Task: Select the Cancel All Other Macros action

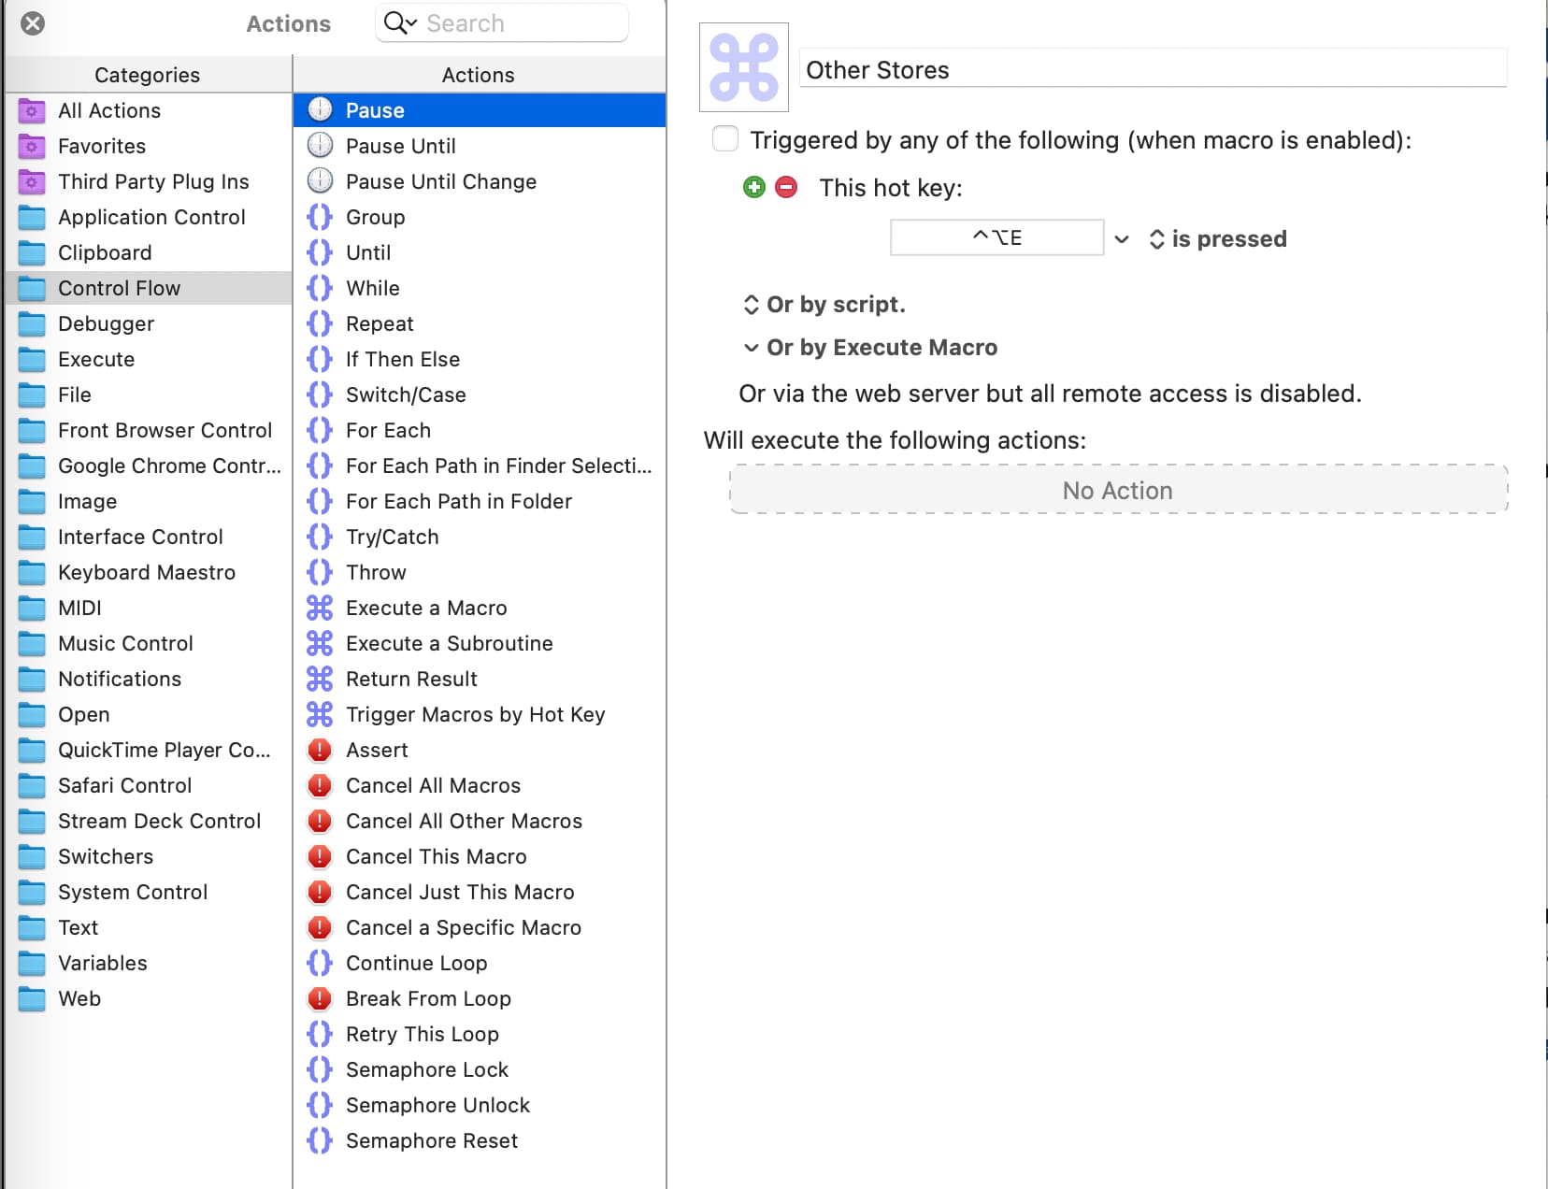Action: tap(480, 821)
